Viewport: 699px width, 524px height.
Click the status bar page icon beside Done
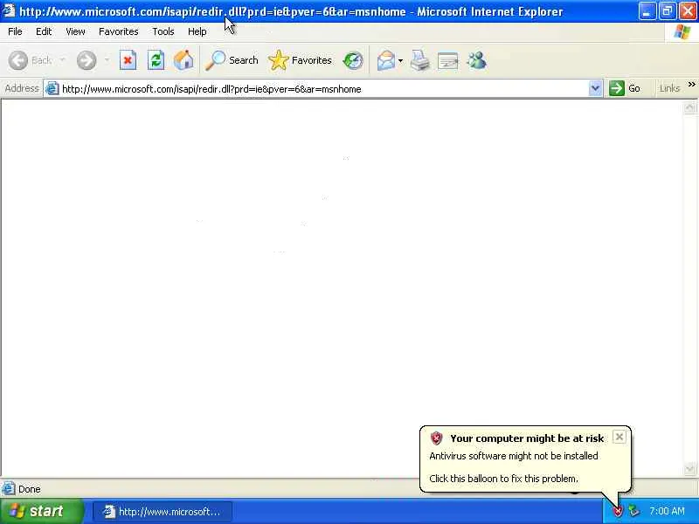click(x=8, y=488)
